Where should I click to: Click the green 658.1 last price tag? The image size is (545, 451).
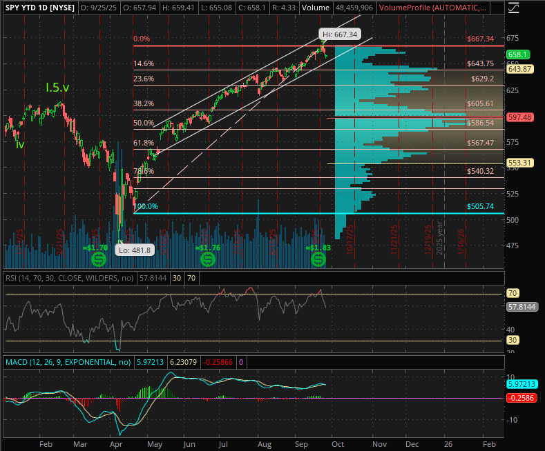[x=517, y=54]
